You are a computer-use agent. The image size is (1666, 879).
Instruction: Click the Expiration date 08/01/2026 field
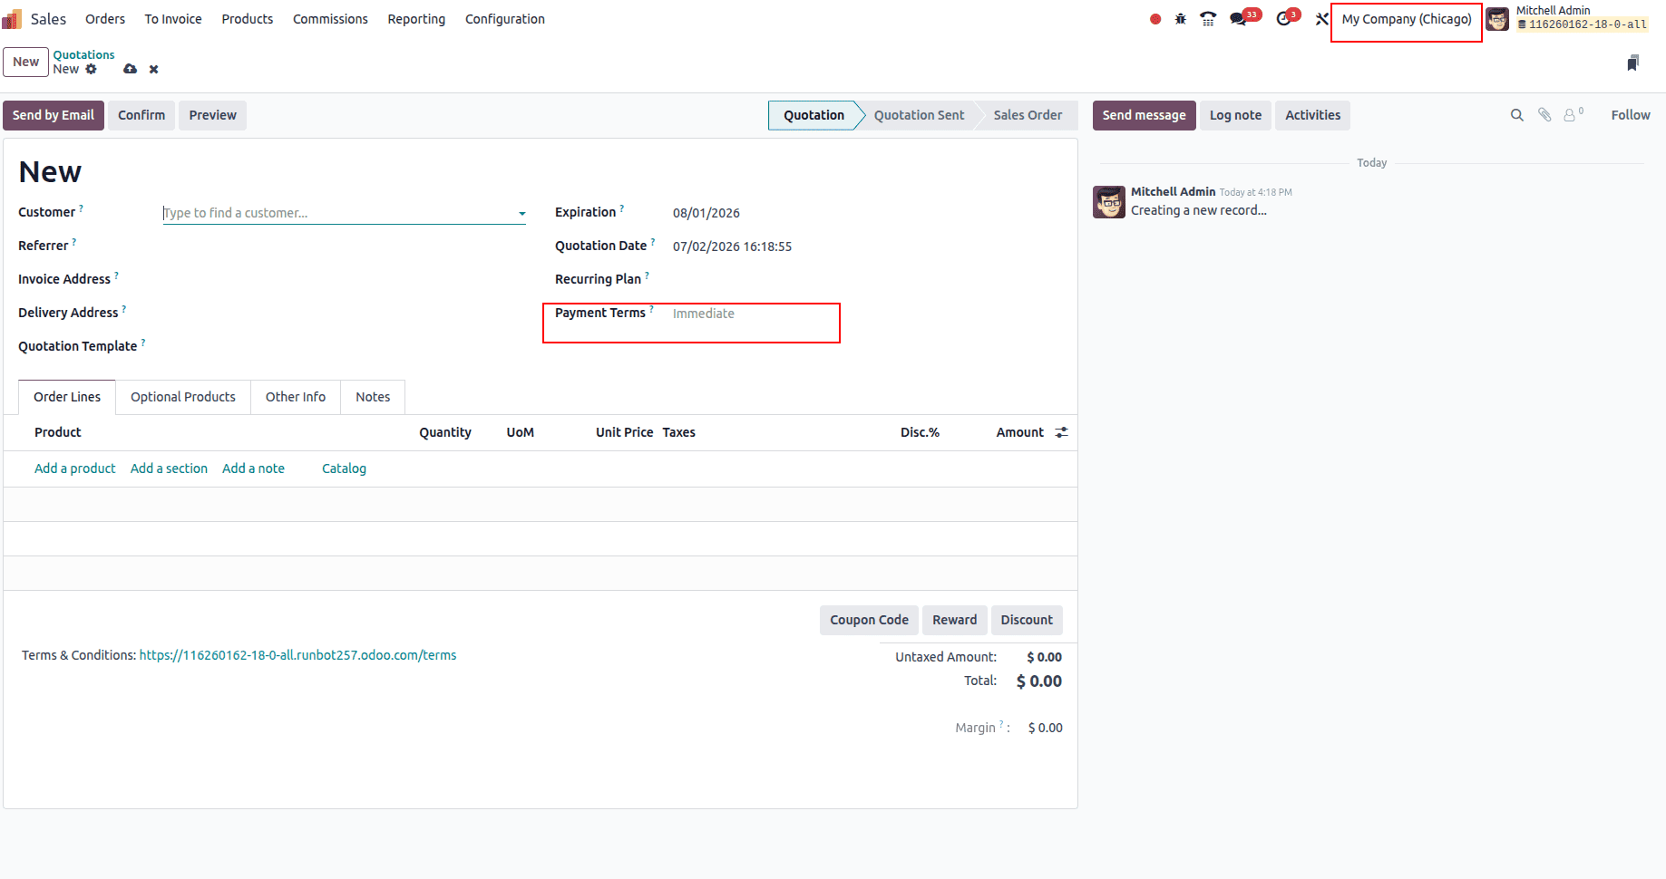[706, 213]
